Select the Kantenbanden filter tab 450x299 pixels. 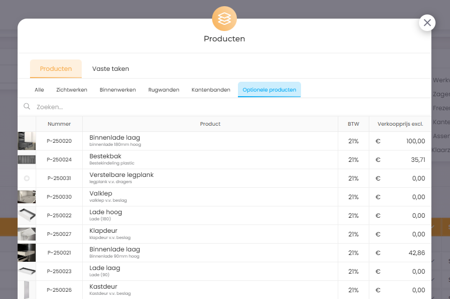(x=211, y=89)
